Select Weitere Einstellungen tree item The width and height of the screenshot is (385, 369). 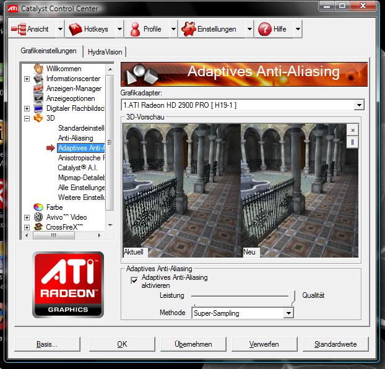coord(81,198)
